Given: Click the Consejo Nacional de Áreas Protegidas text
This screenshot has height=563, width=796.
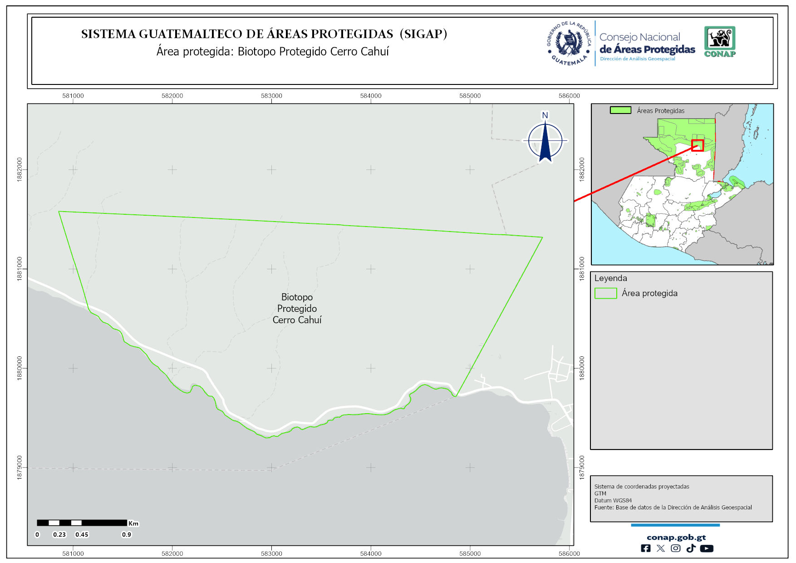Looking at the screenshot, I should tap(647, 44).
